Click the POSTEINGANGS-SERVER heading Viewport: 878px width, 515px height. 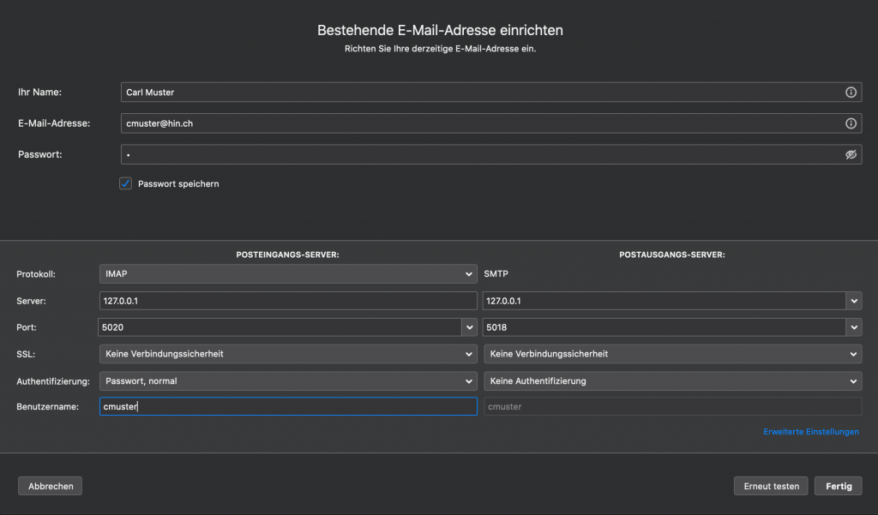click(x=287, y=255)
